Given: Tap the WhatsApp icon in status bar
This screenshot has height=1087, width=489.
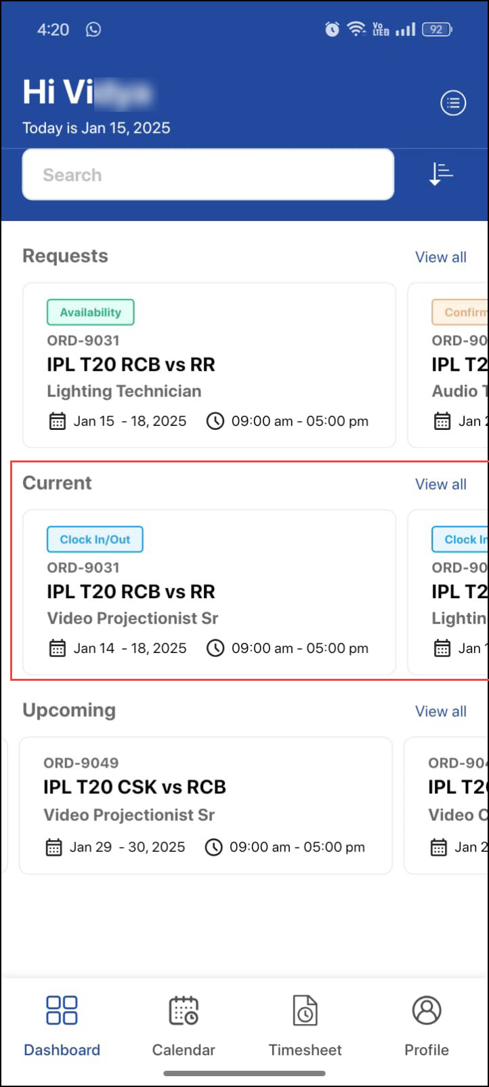Looking at the screenshot, I should pos(93,29).
